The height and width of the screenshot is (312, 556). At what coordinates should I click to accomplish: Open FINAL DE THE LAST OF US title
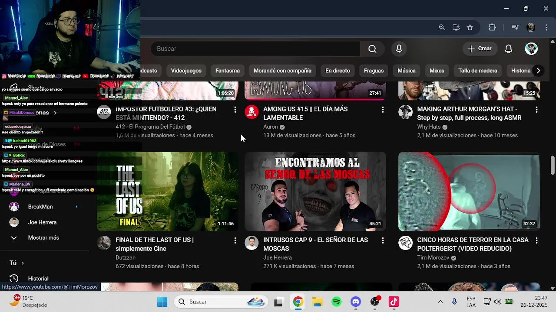coord(155,244)
